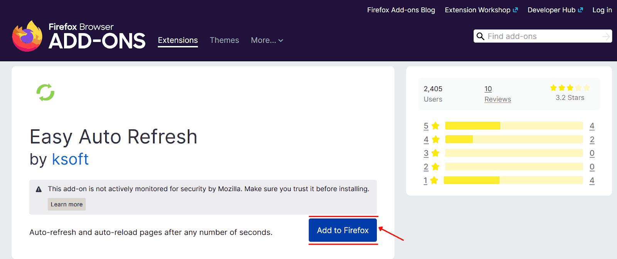Click Add to Firefox button

(343, 230)
